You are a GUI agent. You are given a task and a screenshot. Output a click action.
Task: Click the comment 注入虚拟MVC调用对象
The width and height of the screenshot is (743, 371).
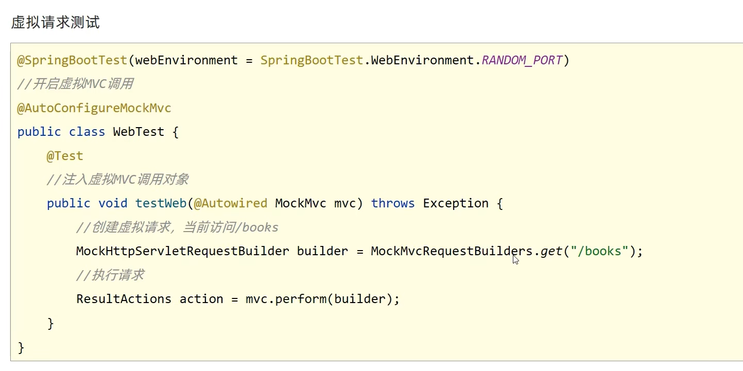117,180
